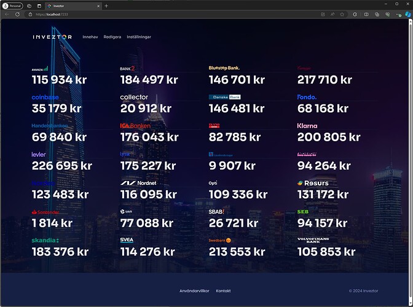Select the 9 907 kr balance
Viewport: 413px width, 307px height.
point(232,166)
